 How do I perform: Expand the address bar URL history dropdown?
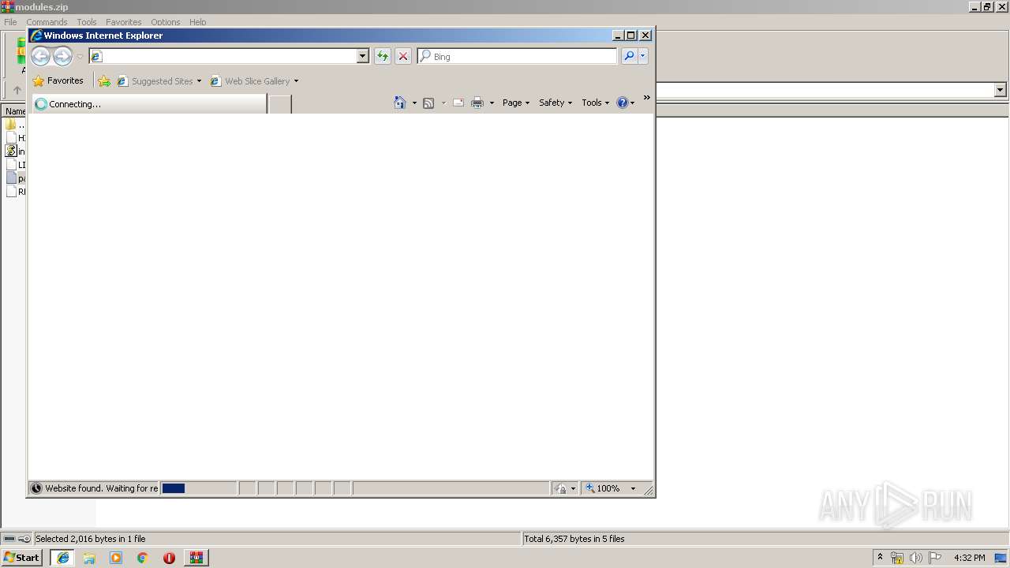tap(363, 56)
